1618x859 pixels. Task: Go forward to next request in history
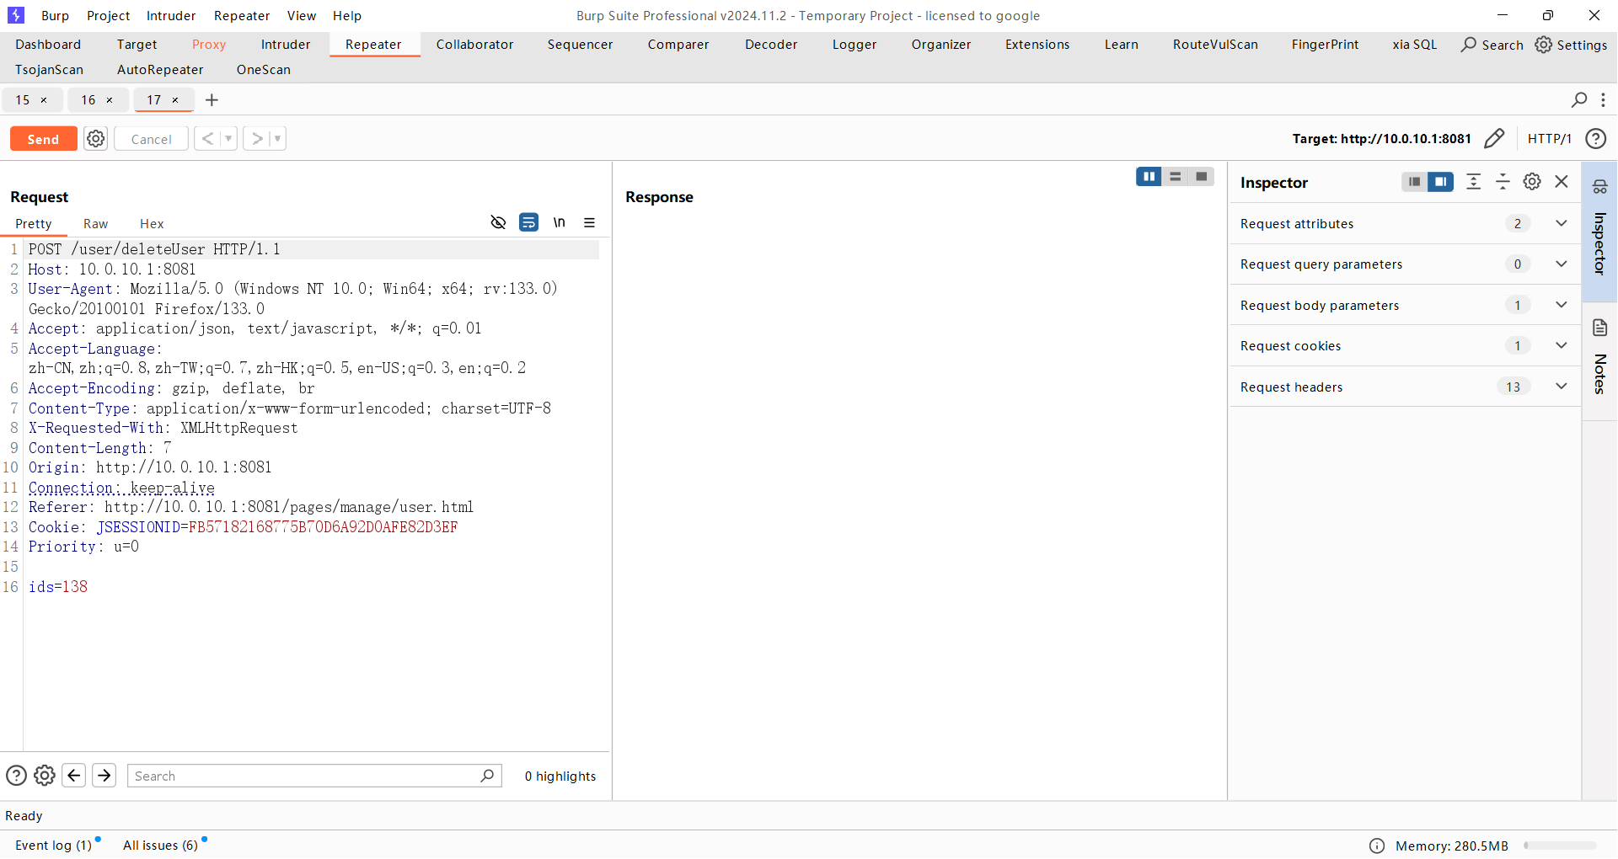(x=257, y=138)
